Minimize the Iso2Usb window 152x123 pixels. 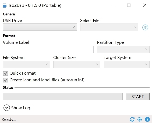tap(113, 5)
